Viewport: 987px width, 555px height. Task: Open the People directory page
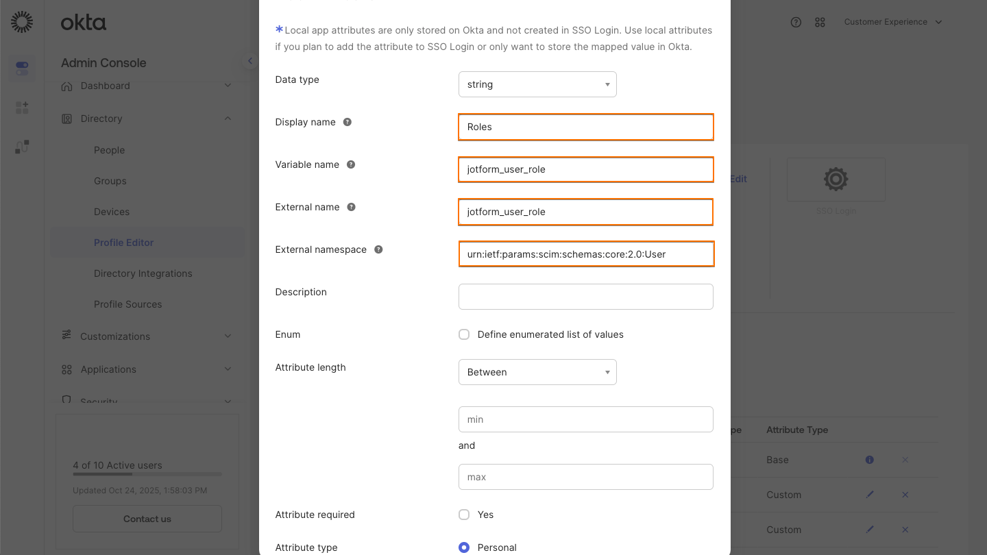tap(108, 150)
